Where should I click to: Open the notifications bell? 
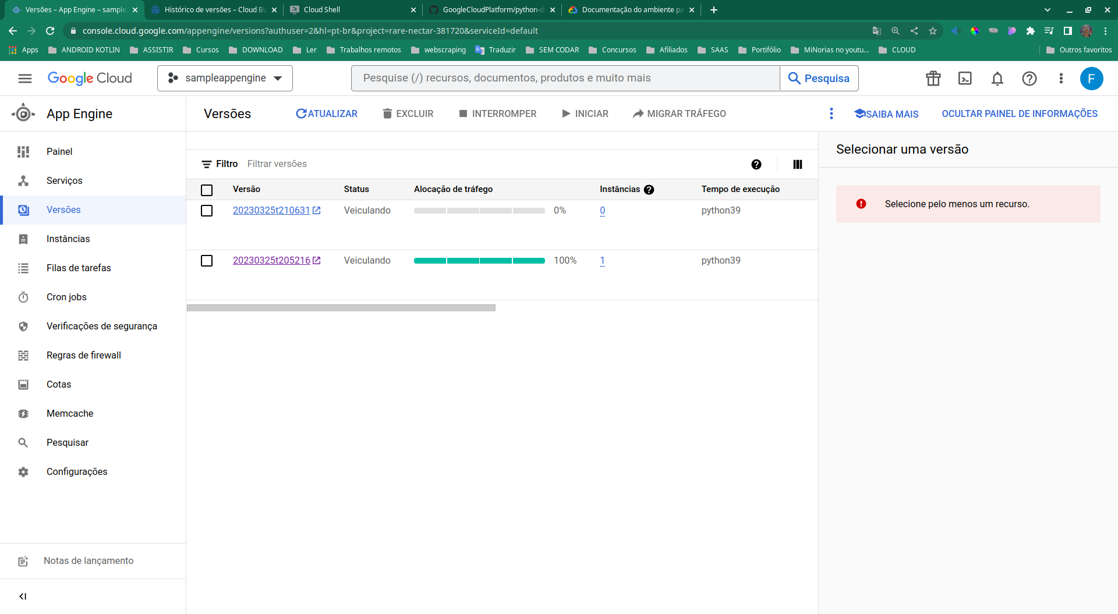pyautogui.click(x=997, y=78)
